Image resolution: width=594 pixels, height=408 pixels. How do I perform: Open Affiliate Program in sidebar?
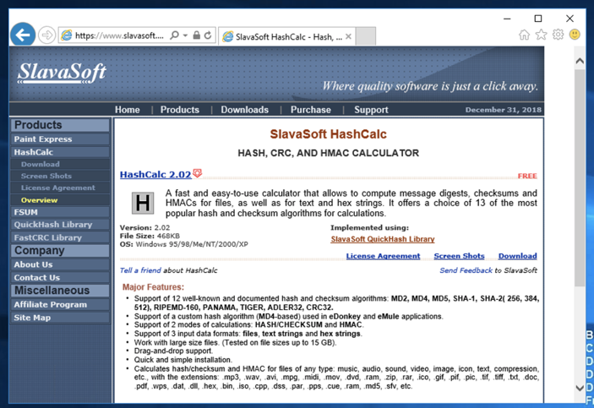(x=60, y=305)
